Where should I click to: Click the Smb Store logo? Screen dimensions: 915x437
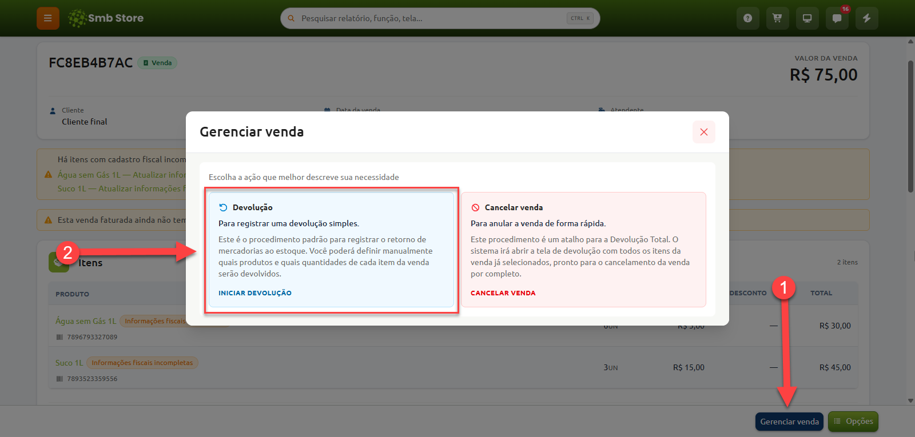[106, 18]
